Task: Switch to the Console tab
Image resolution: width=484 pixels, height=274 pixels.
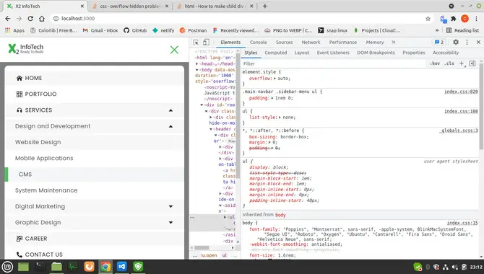Action: [x=258, y=43]
